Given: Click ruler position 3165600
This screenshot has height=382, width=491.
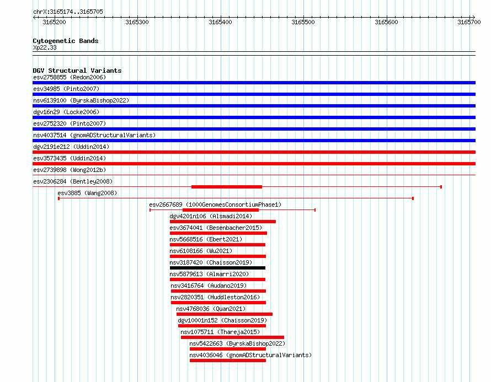Looking at the screenshot, I should [386, 22].
